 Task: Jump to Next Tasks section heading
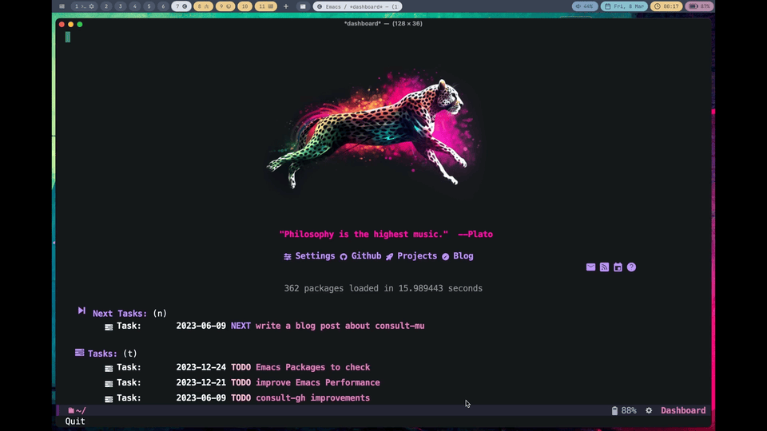pyautogui.click(x=120, y=314)
